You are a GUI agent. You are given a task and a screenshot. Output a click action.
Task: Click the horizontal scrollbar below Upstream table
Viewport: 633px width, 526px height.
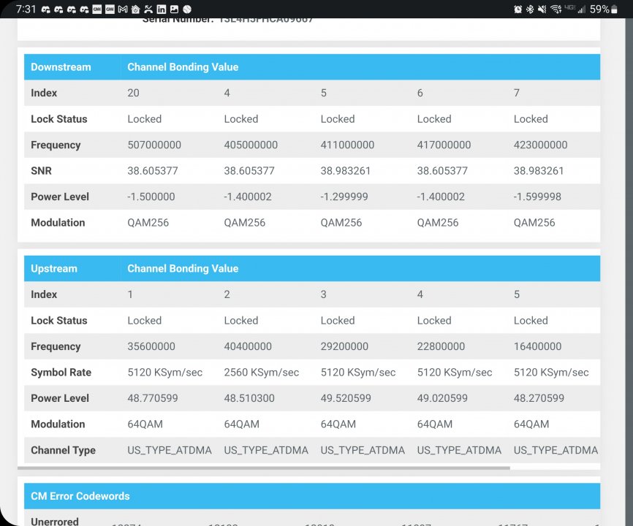[263, 468]
